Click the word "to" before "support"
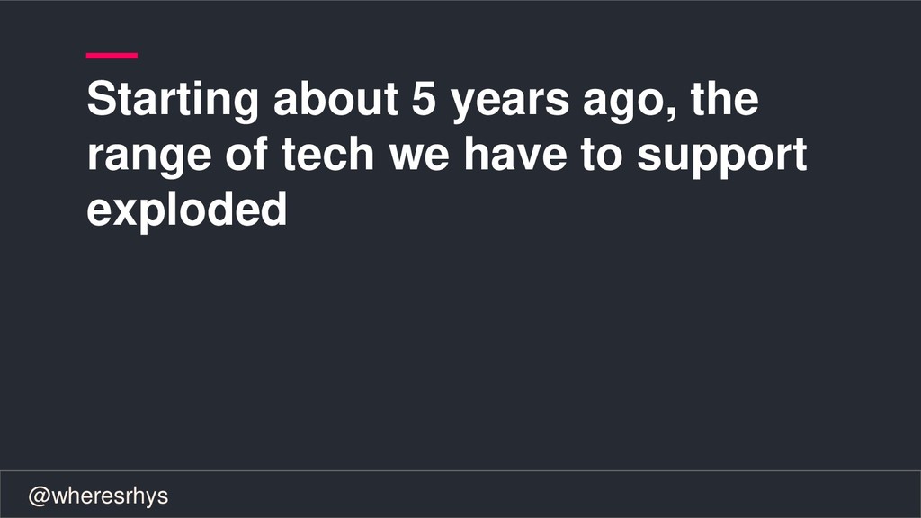 point(602,156)
